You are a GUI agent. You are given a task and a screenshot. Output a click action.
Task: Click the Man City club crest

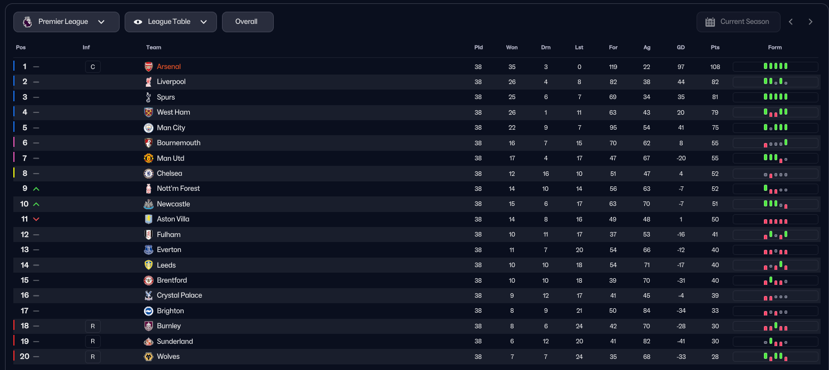[x=149, y=128]
